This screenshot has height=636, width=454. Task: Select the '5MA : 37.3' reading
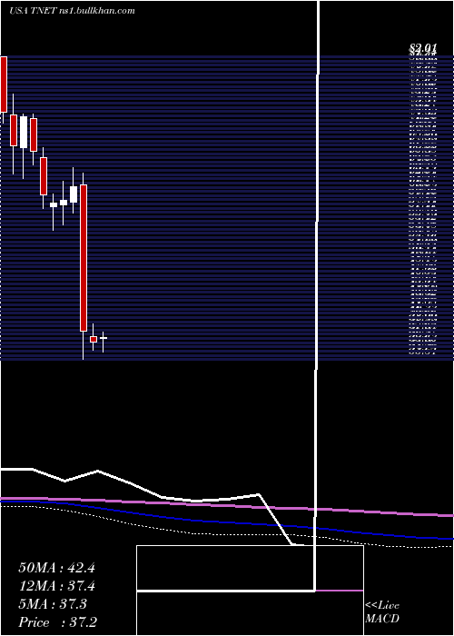(x=53, y=604)
